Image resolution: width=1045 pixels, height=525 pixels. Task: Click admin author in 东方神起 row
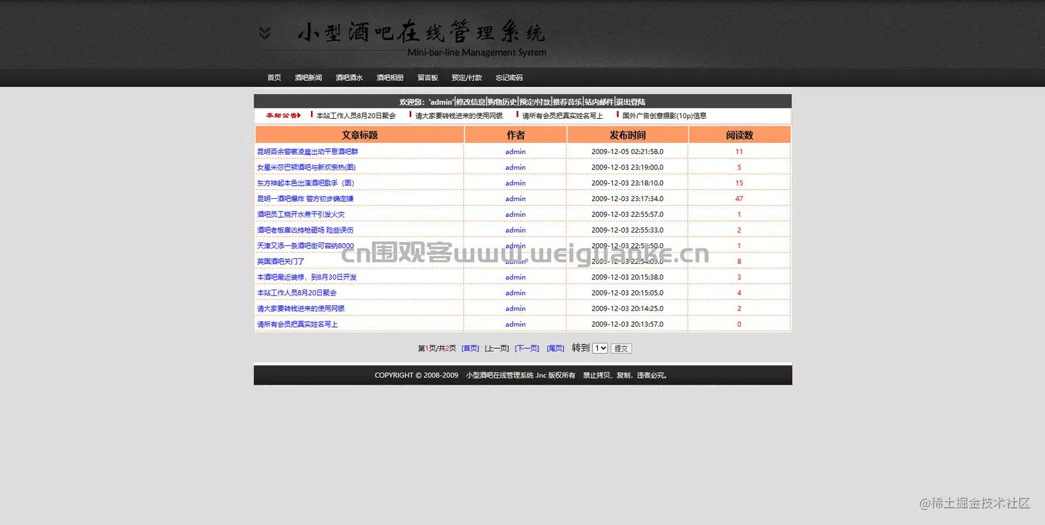click(x=516, y=183)
